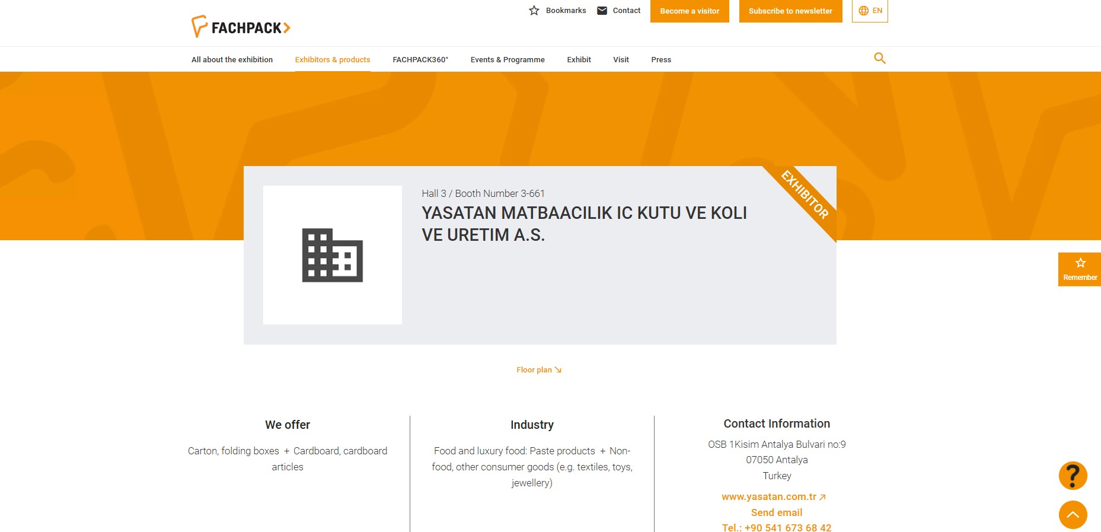Click the Send email link
1101x532 pixels.
click(777, 512)
